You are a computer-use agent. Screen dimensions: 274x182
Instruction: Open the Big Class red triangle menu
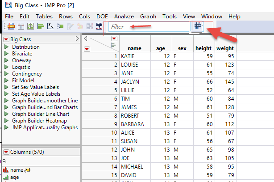6,39
